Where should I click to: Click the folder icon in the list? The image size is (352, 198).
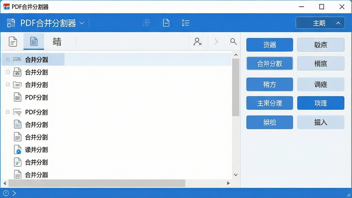17,85
